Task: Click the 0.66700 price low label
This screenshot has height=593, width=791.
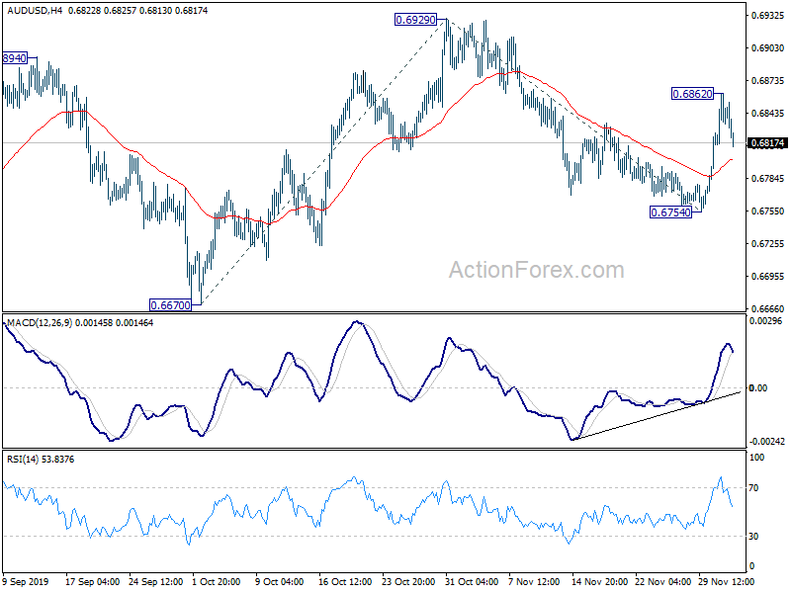Action: (x=170, y=305)
